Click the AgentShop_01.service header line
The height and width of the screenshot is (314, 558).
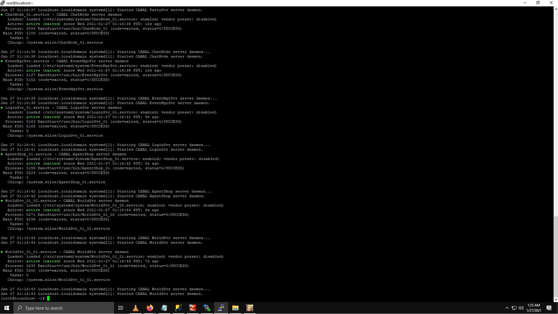(x=63, y=154)
